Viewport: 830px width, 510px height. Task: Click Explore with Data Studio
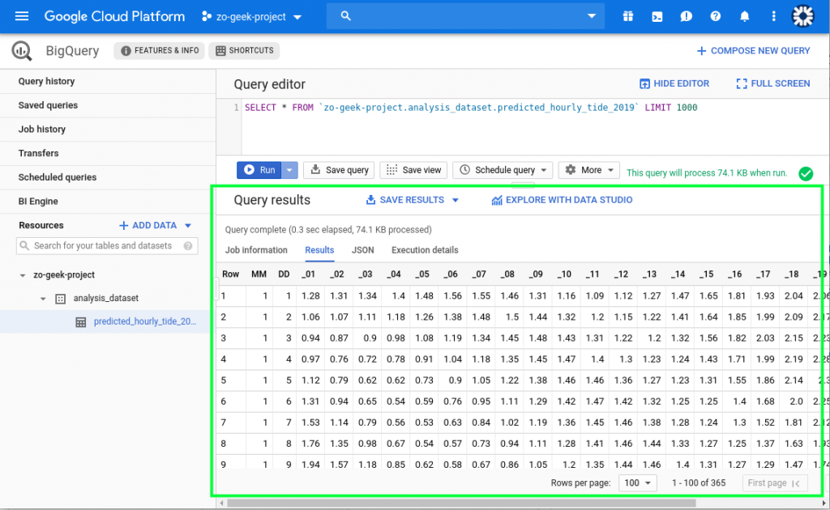pyautogui.click(x=562, y=200)
